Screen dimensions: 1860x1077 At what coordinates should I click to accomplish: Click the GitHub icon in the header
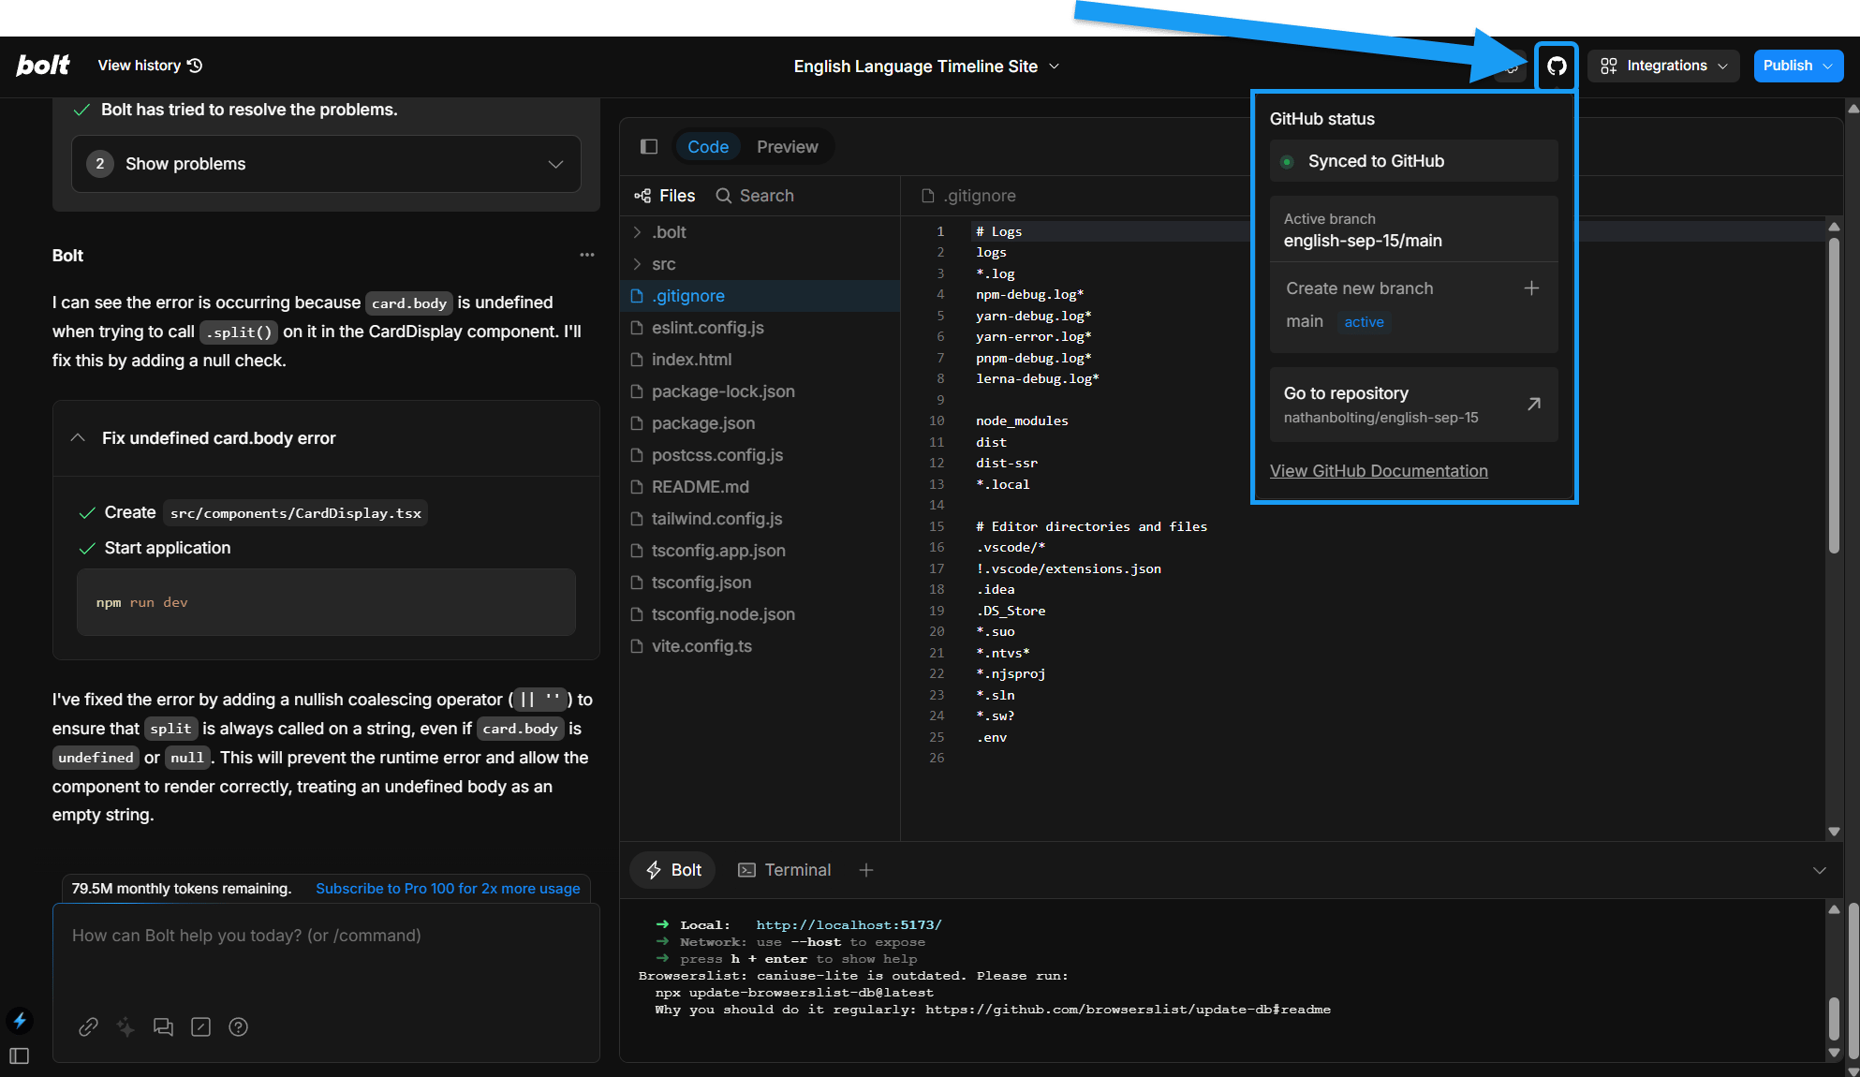1557,66
